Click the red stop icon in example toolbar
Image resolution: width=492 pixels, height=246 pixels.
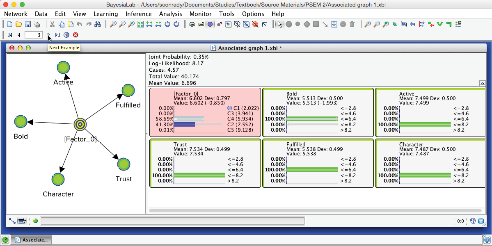76,35
